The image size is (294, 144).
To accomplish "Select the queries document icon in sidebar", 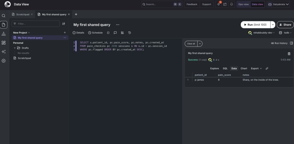I will pos(4,25).
